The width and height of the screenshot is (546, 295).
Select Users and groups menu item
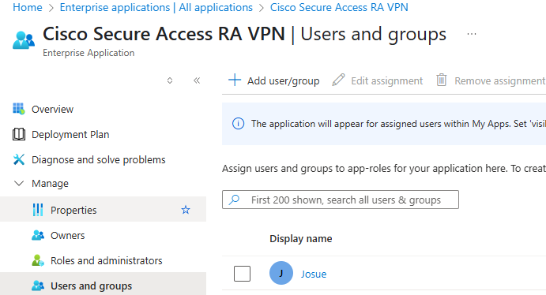(103, 285)
